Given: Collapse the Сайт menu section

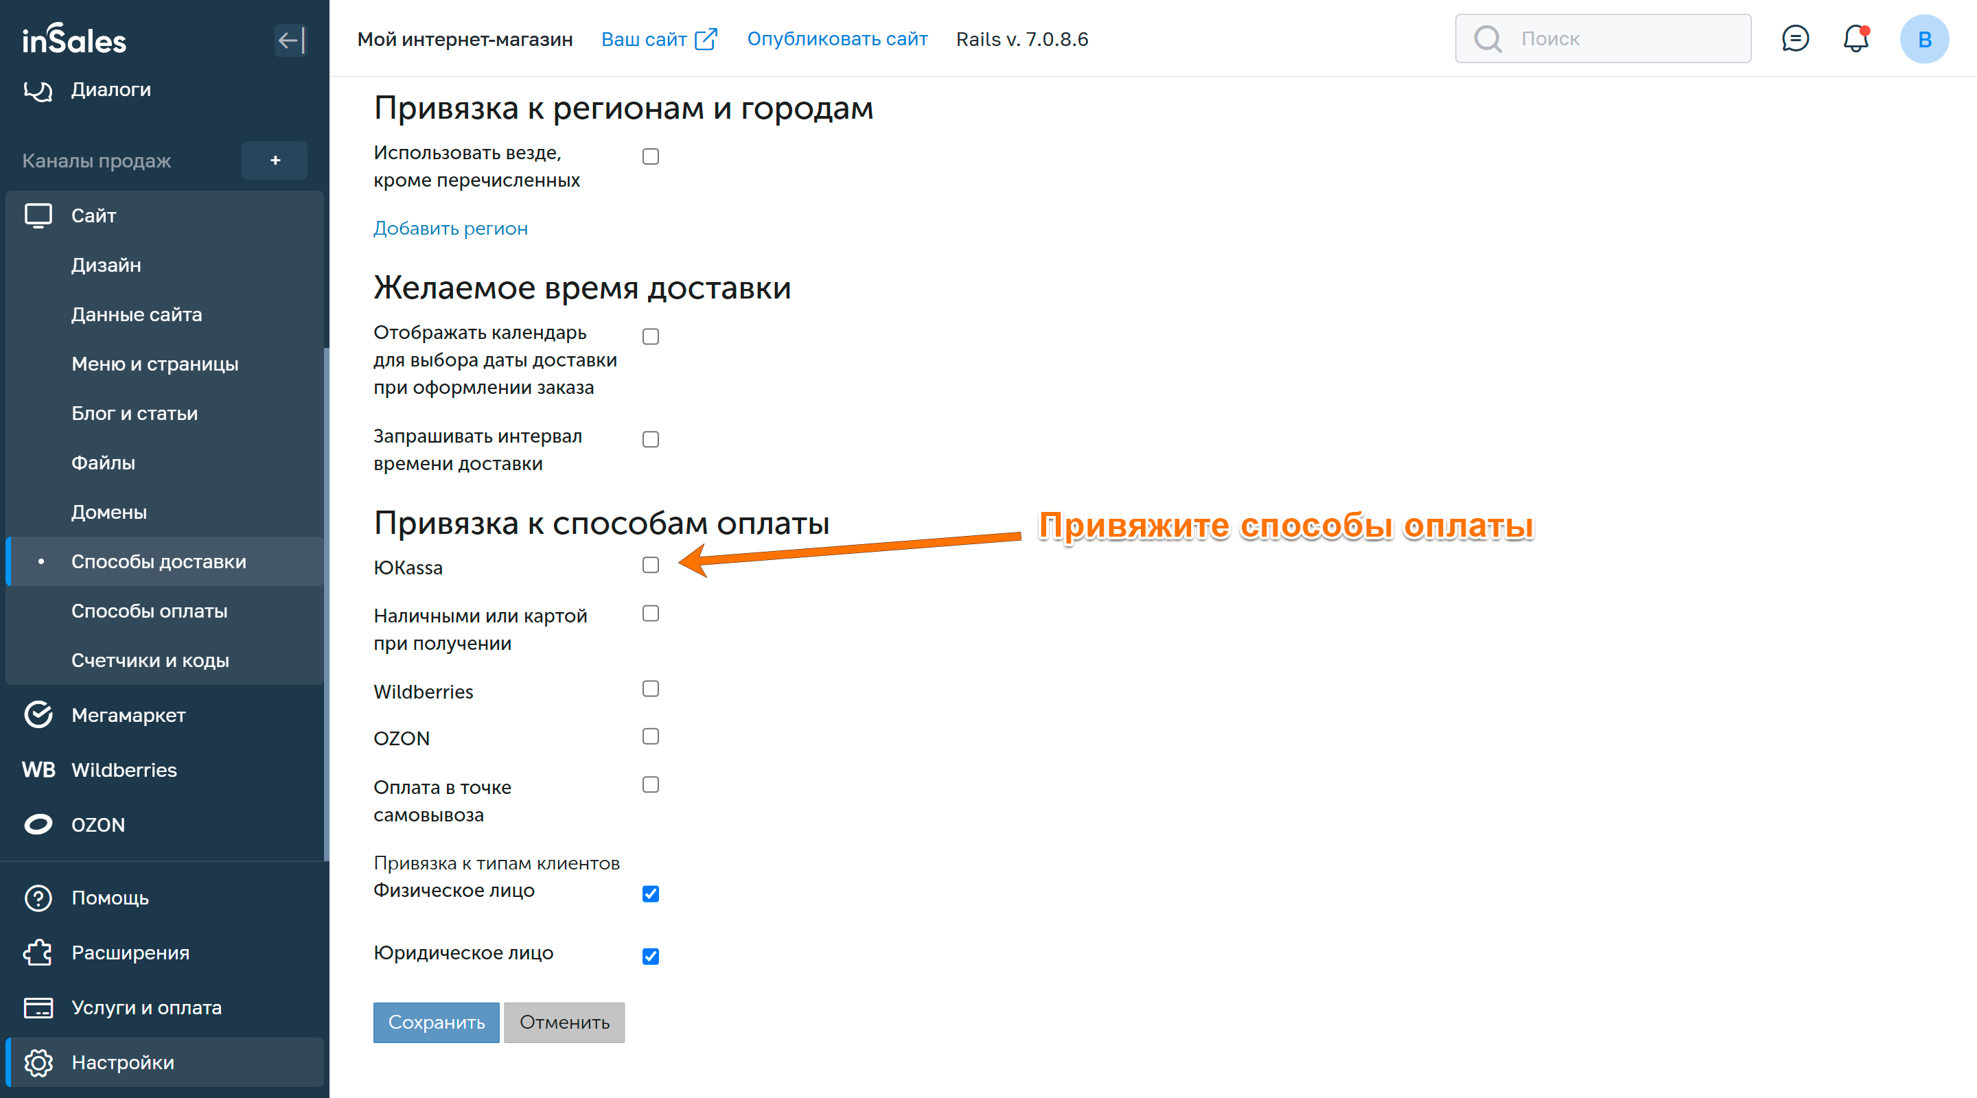Looking at the screenshot, I should (93, 215).
